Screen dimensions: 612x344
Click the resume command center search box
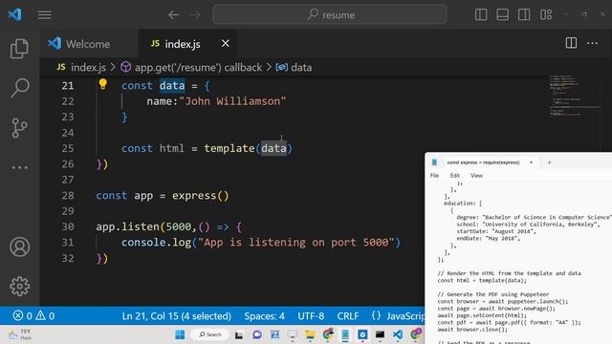coord(329,15)
